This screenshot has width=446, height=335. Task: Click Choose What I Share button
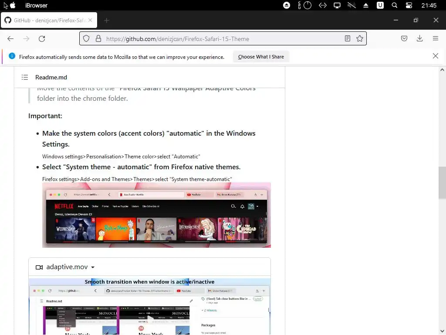tap(261, 57)
